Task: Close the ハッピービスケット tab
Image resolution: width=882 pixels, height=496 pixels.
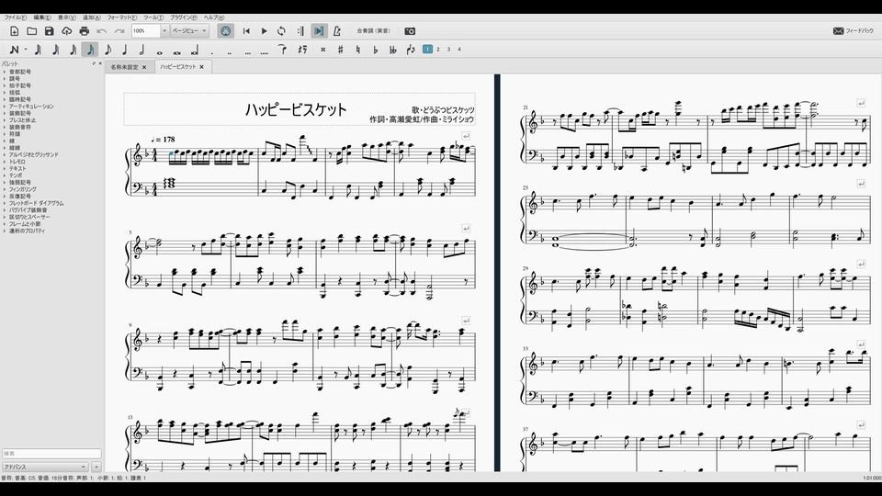Action: 201,67
